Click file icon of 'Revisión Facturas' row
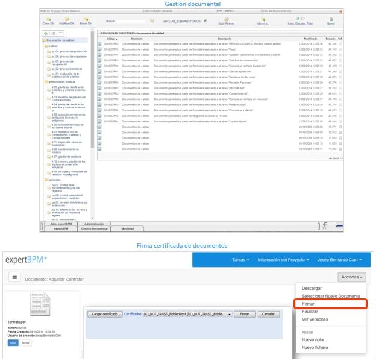376x361 pixels. click(99, 83)
